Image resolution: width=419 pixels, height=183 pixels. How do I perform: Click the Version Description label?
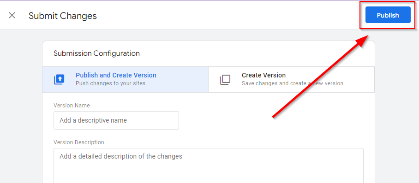(x=79, y=142)
